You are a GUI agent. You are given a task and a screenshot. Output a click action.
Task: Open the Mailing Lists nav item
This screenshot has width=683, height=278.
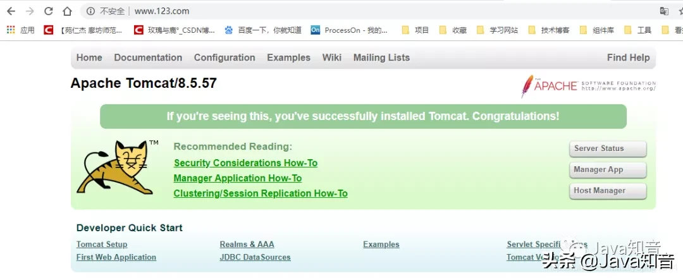coord(381,57)
